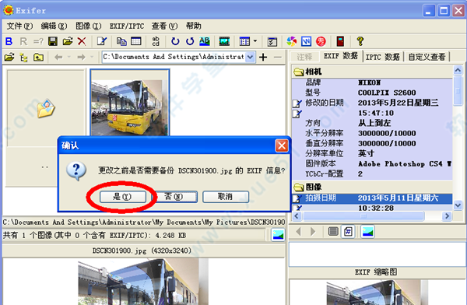The height and width of the screenshot is (305, 467).
Task: Toggle the image preview button in status bar
Action: [x=278, y=235]
